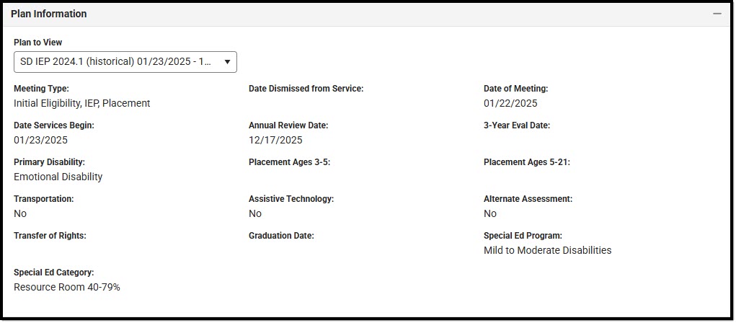Click the 3-Year Eval Date label
This screenshot has height=323, width=736.
(517, 125)
